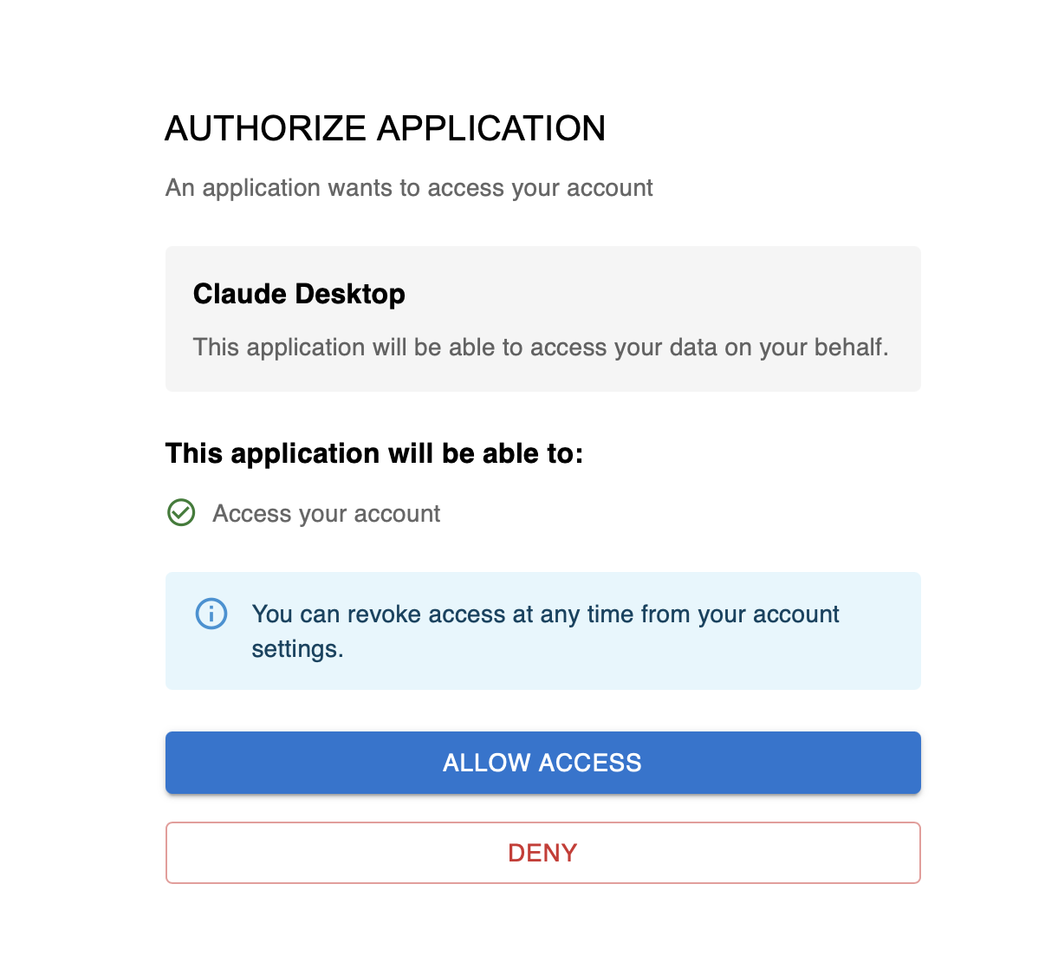The image size is (1045, 962).
Task: Click the gray Claude Desktop info card
Action: tap(542, 318)
